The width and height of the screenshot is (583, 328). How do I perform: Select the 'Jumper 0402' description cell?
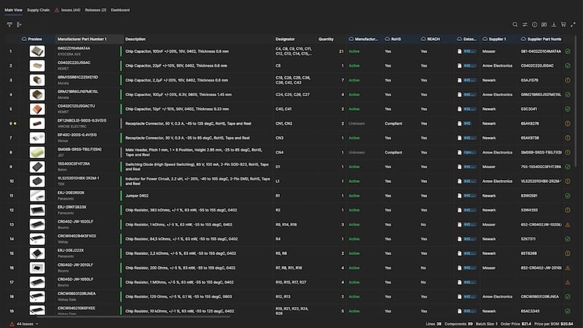pyautogui.click(x=137, y=195)
